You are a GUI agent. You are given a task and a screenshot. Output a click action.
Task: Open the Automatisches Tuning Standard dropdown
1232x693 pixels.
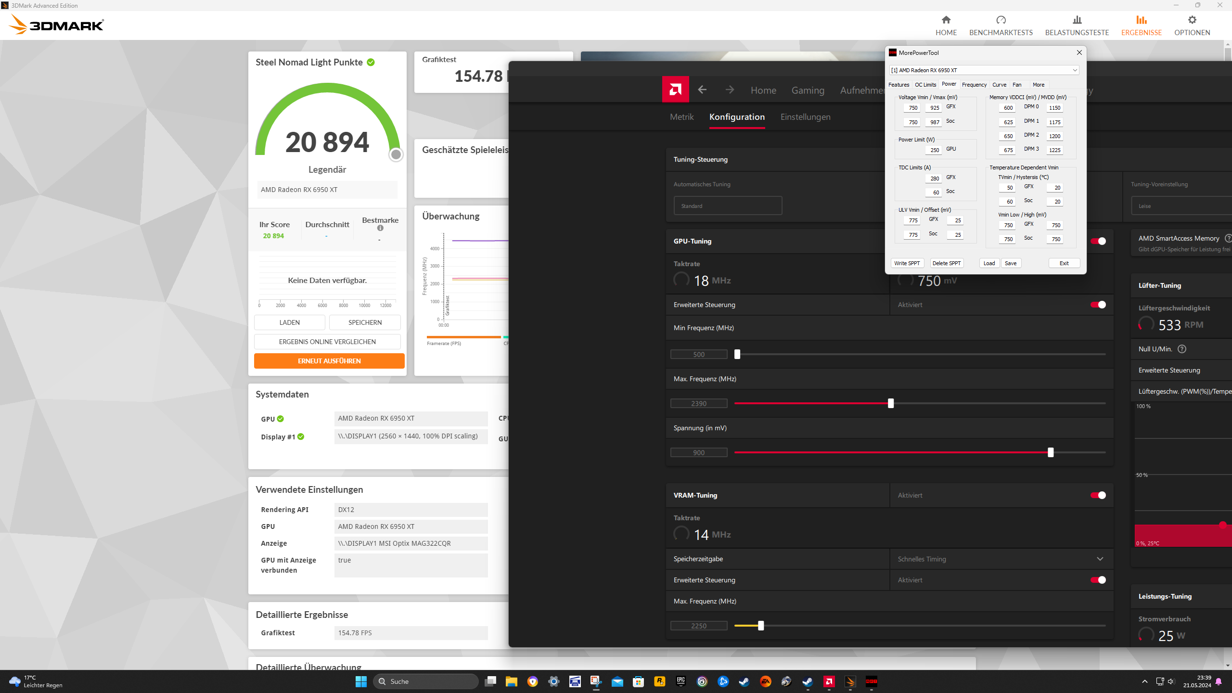tap(727, 206)
